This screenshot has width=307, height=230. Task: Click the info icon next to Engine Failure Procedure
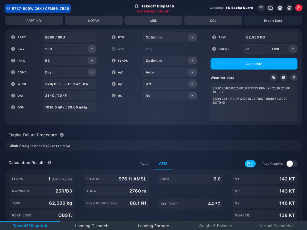[x=61, y=135]
